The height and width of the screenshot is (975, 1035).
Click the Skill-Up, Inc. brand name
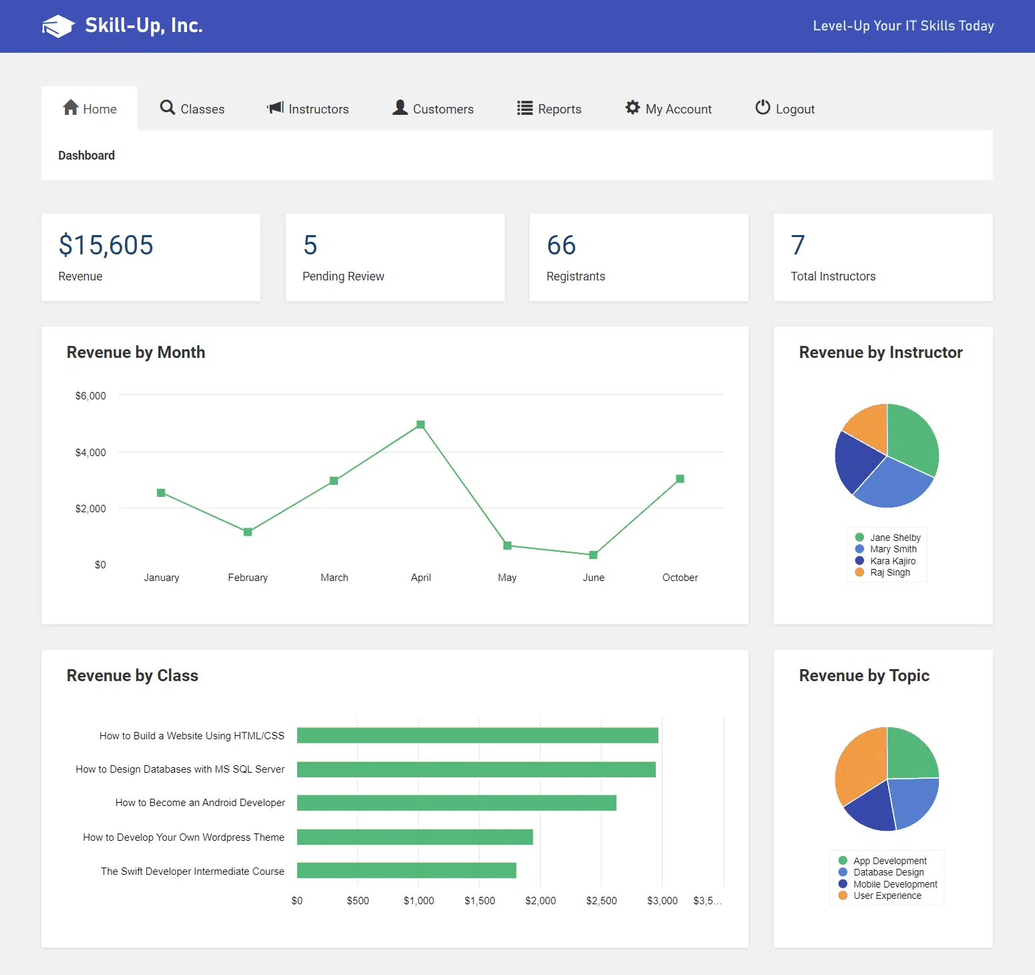coord(144,25)
